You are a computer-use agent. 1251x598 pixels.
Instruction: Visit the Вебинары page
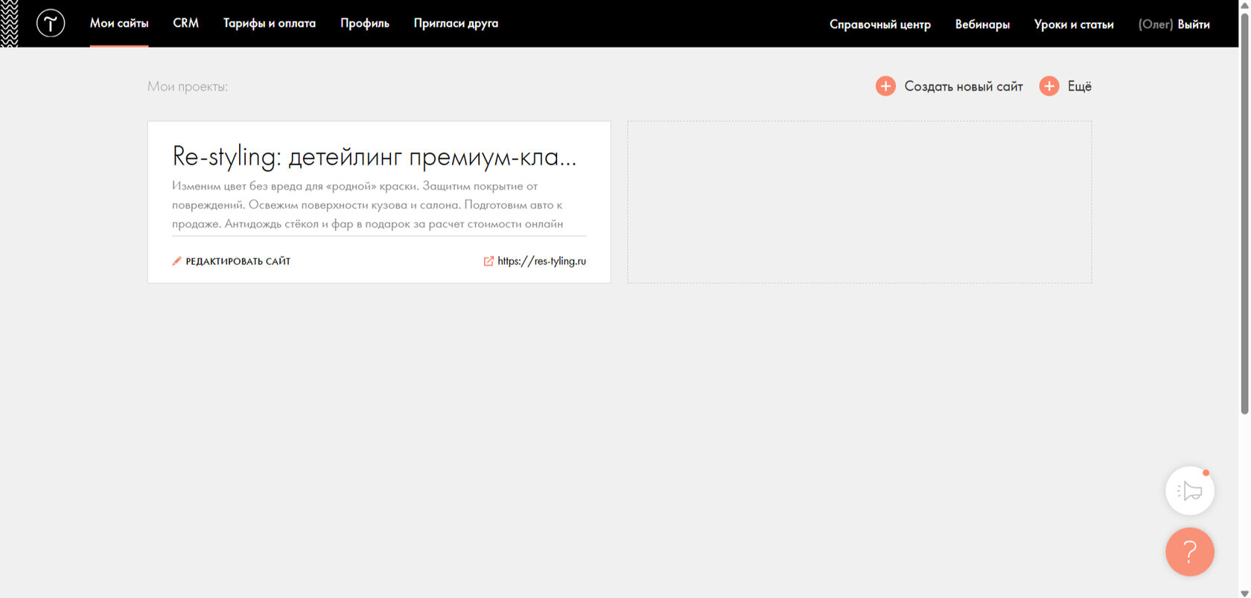click(982, 25)
